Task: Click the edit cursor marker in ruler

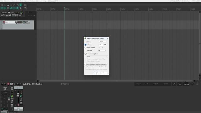Action: tap(64, 8)
